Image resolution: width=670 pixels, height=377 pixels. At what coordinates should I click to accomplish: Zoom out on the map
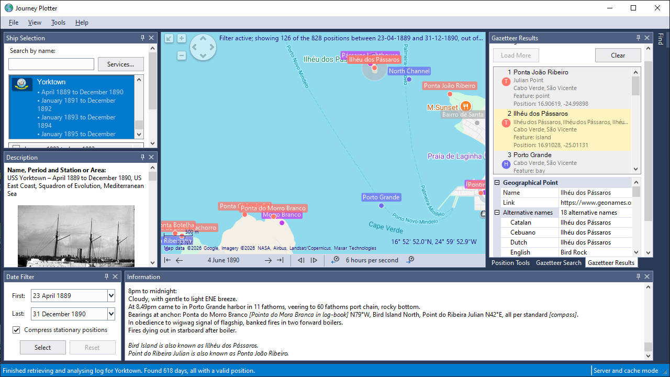click(182, 56)
